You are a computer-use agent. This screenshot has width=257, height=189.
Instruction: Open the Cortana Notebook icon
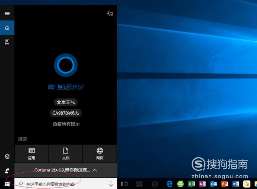(7, 42)
